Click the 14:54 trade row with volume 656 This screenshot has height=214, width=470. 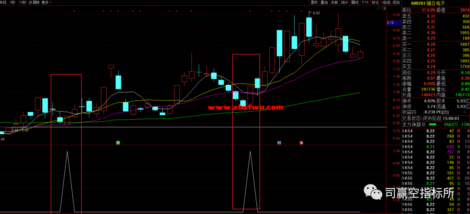[436, 147]
